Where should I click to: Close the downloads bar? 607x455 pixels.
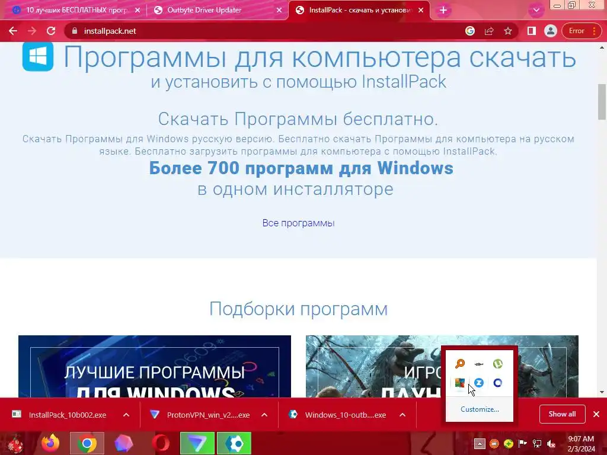click(596, 414)
